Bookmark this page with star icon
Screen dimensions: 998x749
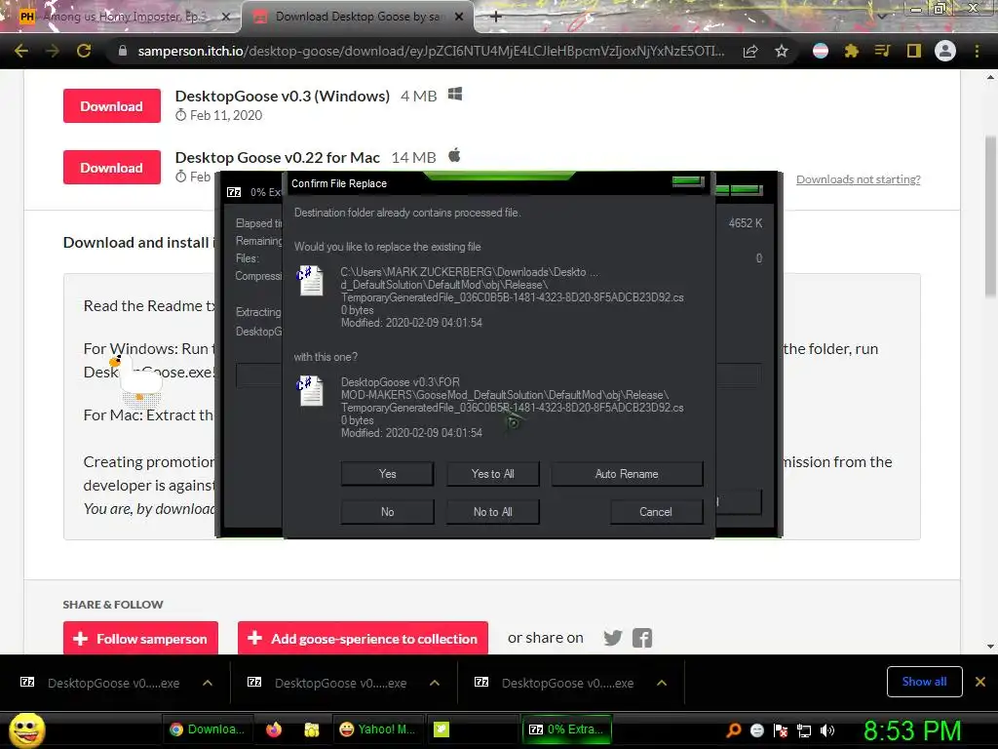782,51
